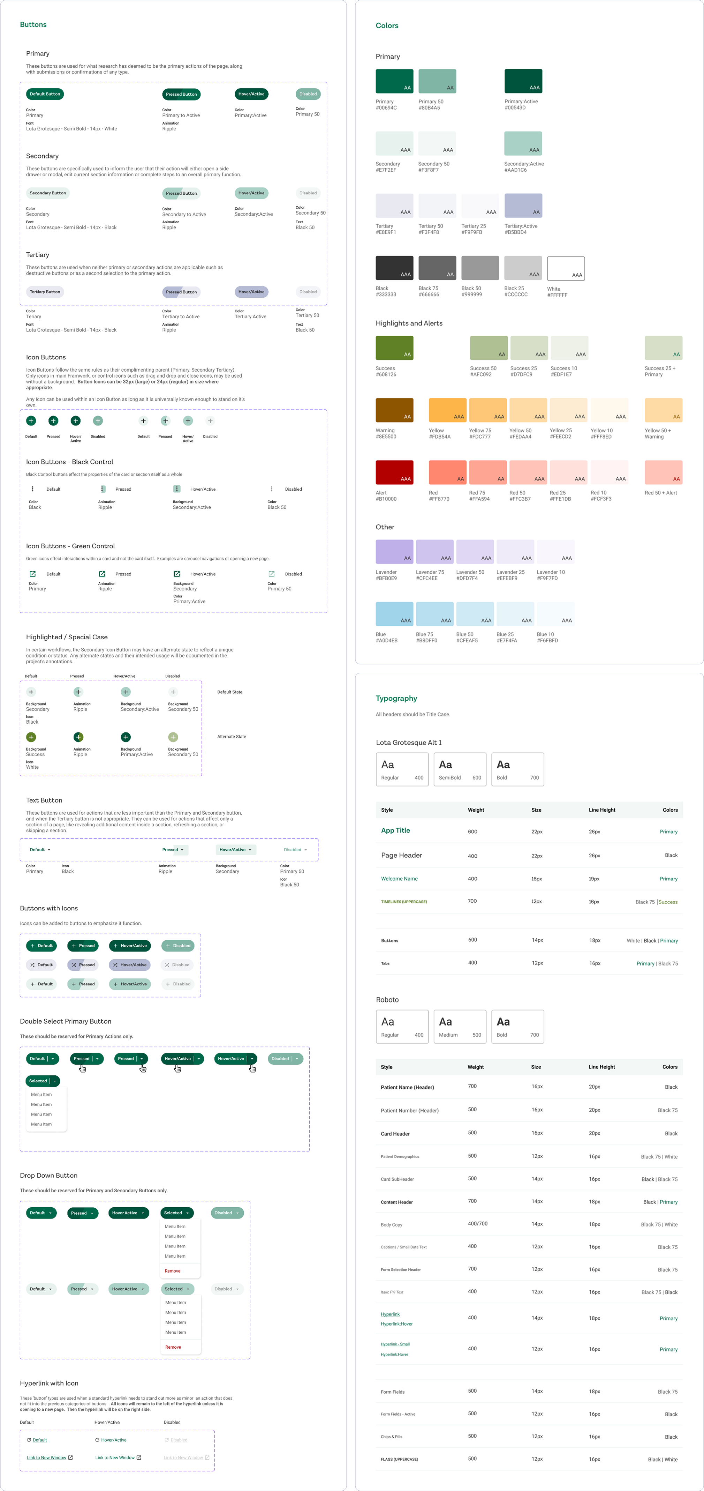
Task: Select first Menu Item under double-select Selected
Action: [x=41, y=1095]
